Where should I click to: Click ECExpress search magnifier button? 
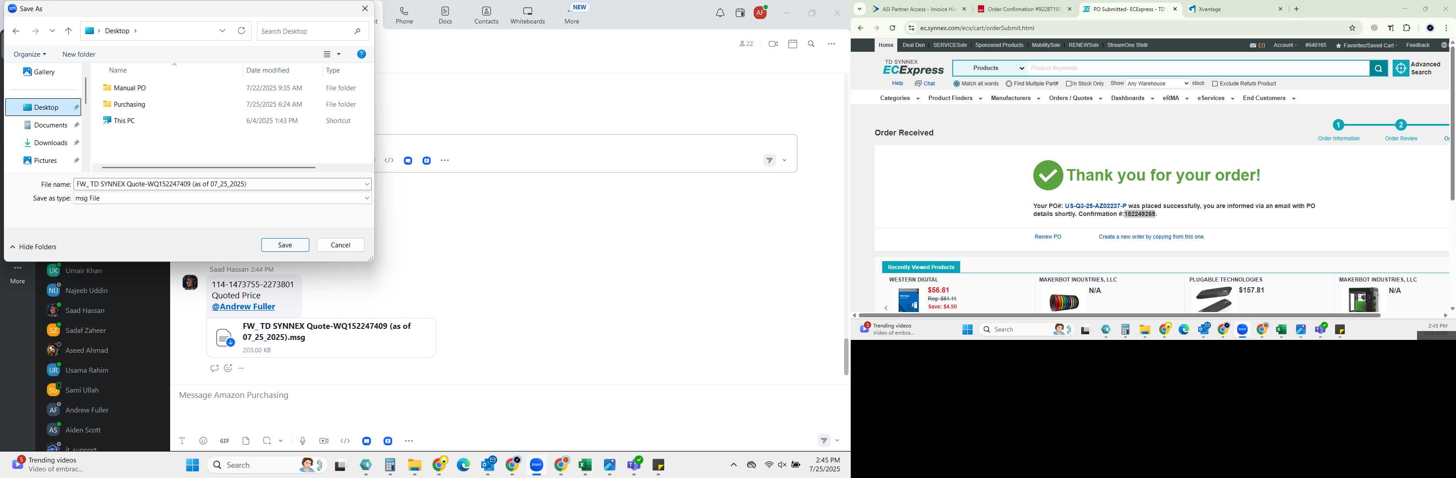point(1378,68)
